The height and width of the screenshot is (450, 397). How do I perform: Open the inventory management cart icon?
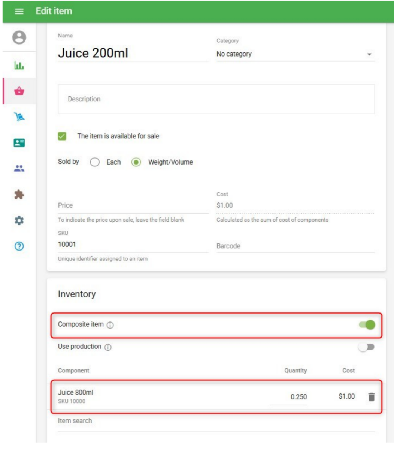coord(19,117)
